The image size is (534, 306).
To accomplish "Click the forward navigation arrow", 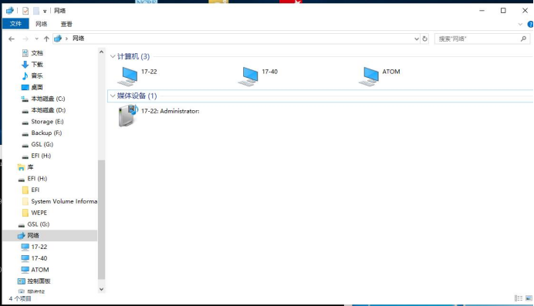I will tap(25, 39).
